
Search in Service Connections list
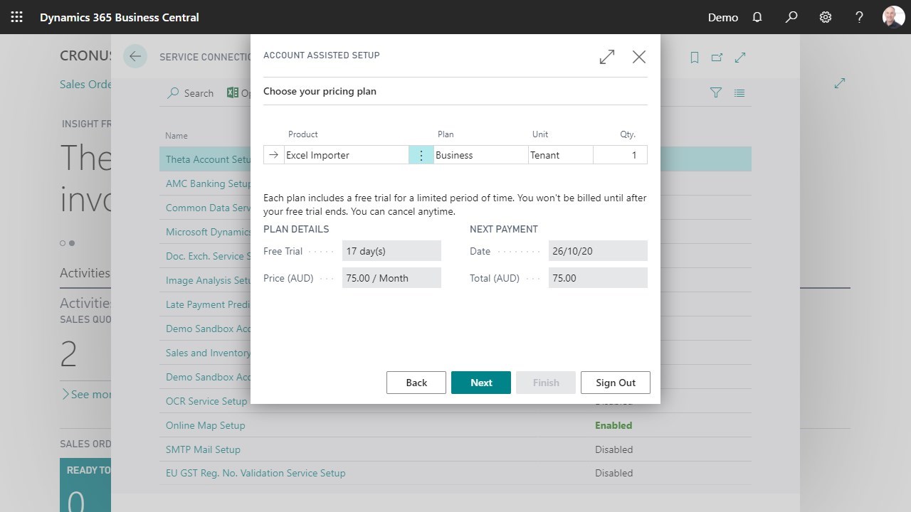coord(191,93)
